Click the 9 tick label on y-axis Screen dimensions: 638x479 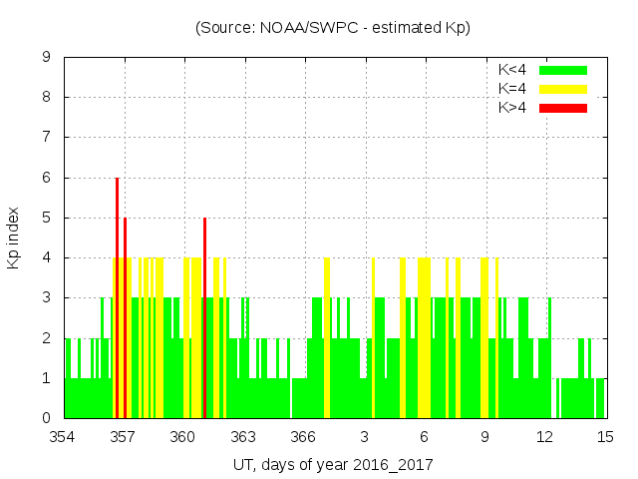(47, 58)
